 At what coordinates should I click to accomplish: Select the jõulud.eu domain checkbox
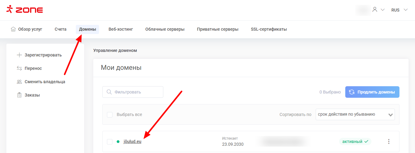pyautogui.click(x=110, y=141)
